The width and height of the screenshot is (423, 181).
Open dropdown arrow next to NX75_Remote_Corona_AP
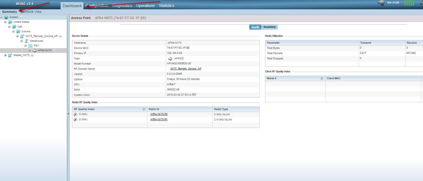[x=61, y=36]
